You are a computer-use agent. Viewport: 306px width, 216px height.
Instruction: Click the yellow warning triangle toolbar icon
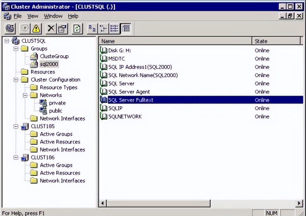[x=36, y=29]
